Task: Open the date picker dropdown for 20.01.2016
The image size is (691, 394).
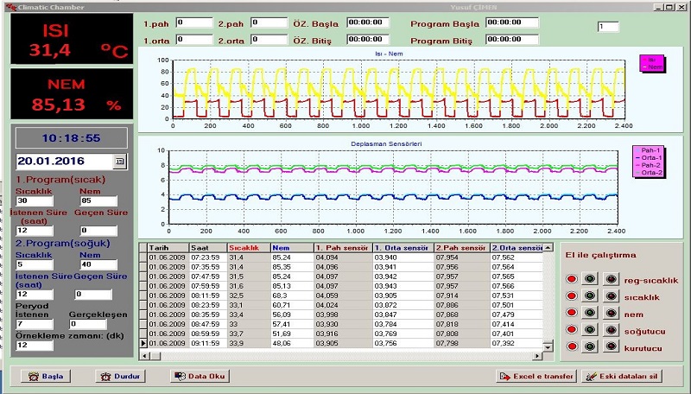Action: click(x=119, y=162)
